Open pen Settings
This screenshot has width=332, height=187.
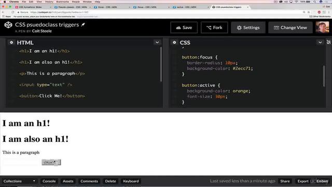(x=248, y=28)
